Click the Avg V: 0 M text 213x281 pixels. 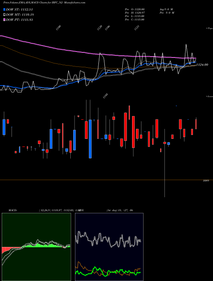[x=167, y=9]
